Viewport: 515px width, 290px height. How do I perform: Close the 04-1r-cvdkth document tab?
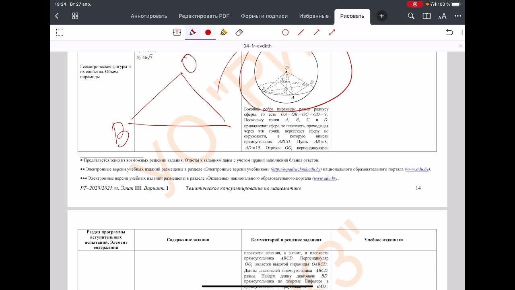(x=461, y=46)
